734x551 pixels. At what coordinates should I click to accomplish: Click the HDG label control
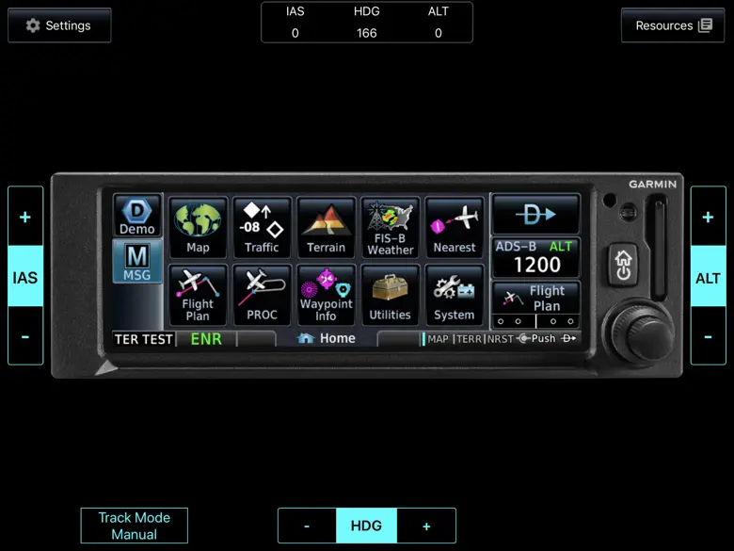point(367,526)
